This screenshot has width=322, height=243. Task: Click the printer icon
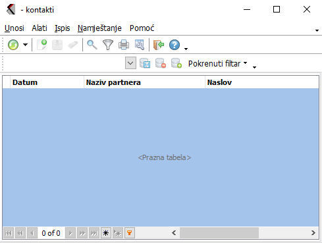point(124,45)
